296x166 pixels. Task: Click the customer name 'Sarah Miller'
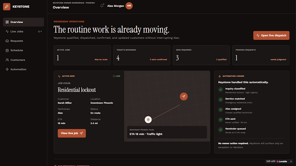click(65, 103)
